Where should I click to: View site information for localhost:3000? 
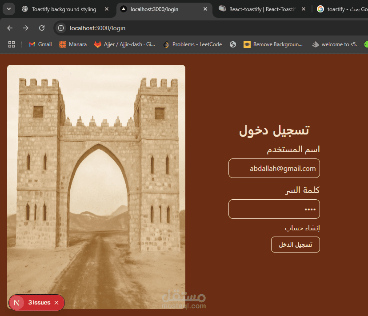(60, 28)
